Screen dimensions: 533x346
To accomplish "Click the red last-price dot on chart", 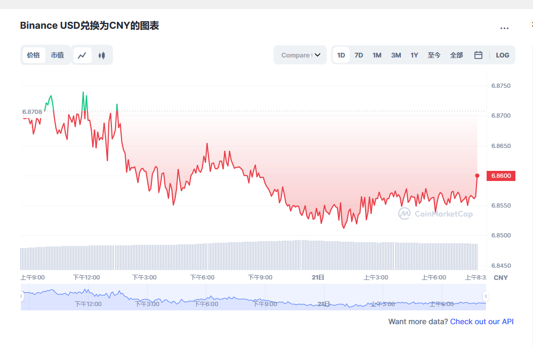I will click(477, 176).
